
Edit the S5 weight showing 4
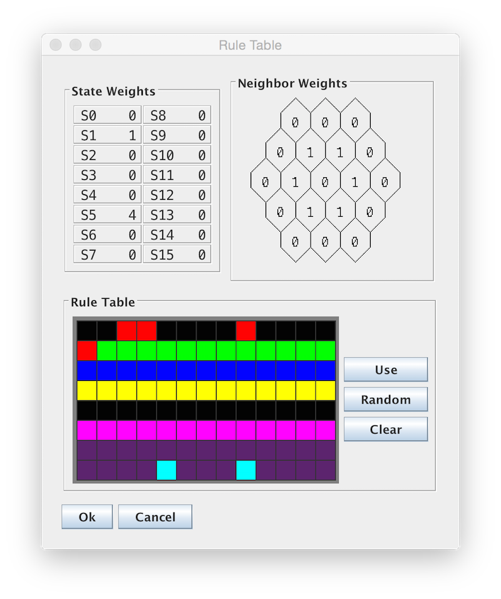[x=107, y=214]
